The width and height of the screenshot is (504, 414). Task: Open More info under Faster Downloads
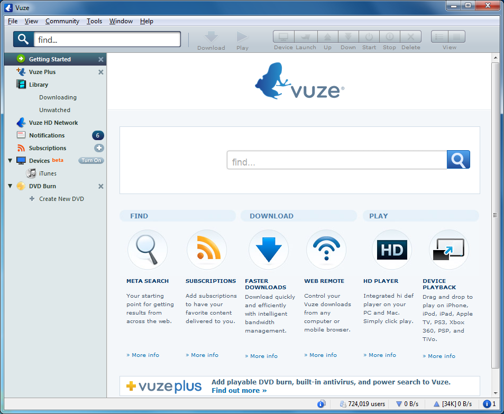coord(261,356)
